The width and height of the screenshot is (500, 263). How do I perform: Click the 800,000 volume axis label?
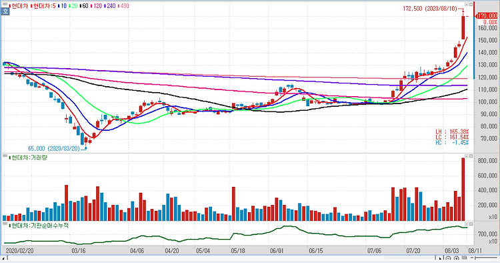click(487, 161)
